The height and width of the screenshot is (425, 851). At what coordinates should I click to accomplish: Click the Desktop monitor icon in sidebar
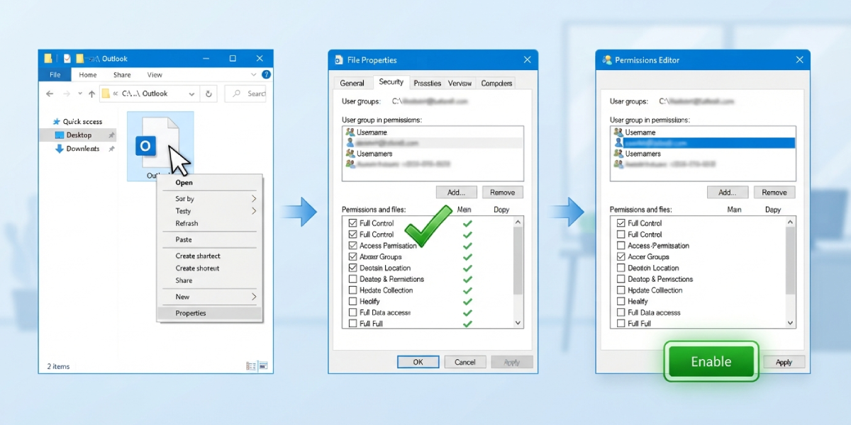[60, 135]
